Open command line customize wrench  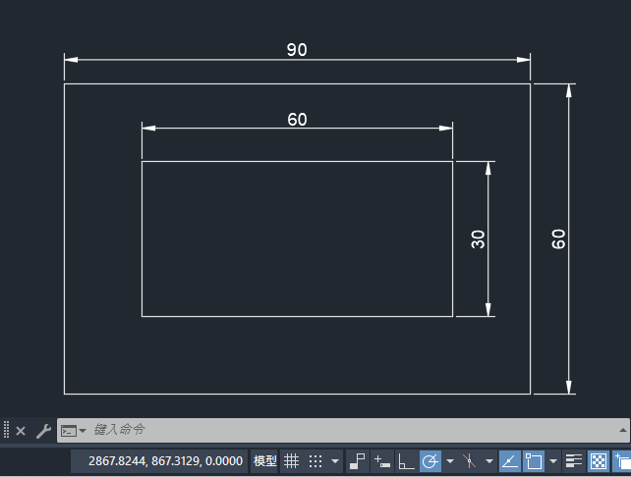click(x=43, y=431)
